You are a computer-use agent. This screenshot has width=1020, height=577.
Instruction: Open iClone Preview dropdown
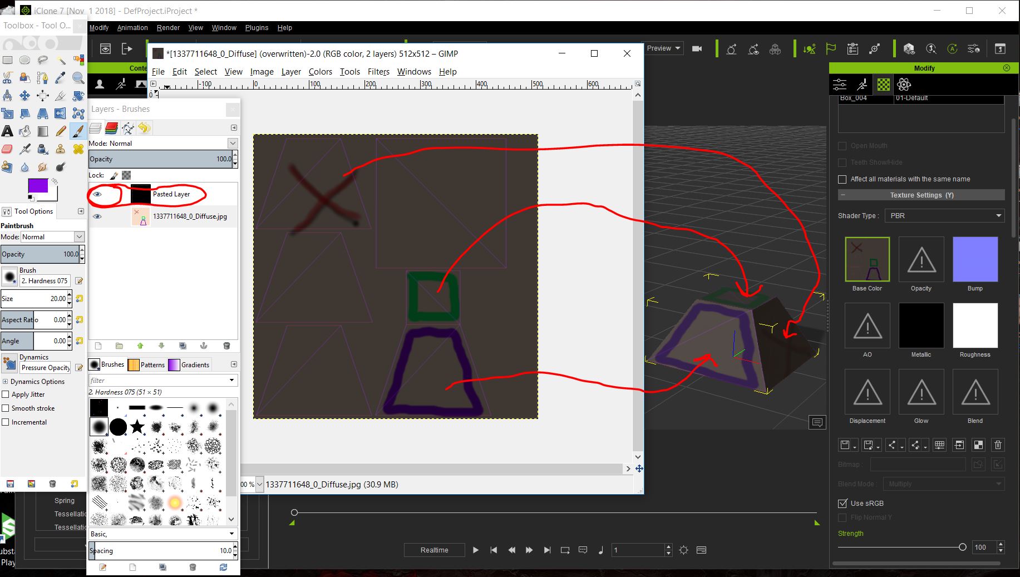663,48
